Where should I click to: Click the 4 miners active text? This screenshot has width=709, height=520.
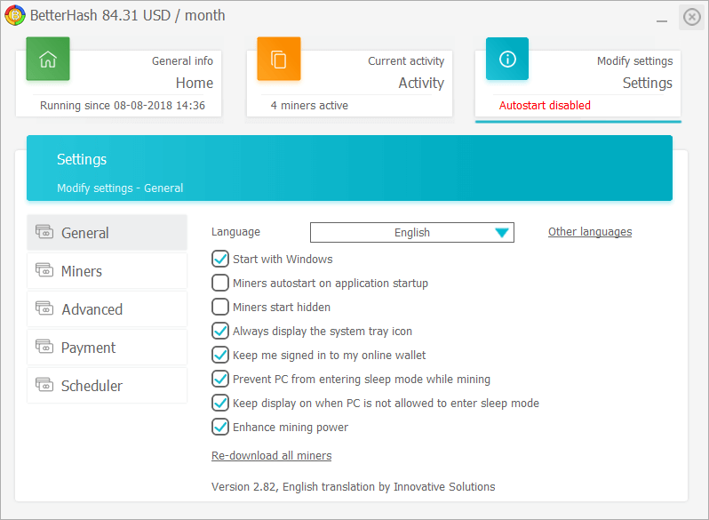click(x=309, y=106)
